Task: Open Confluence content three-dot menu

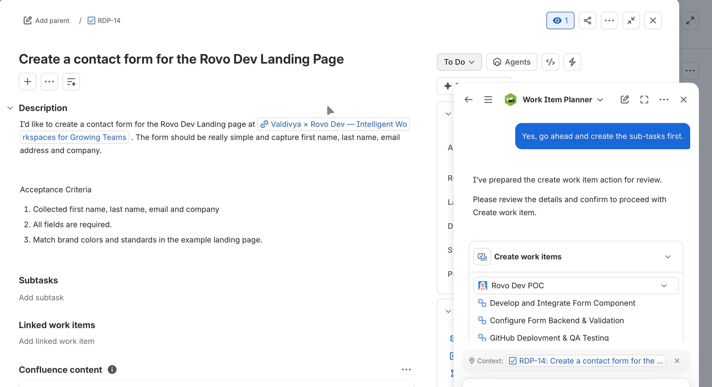Action: pyautogui.click(x=406, y=370)
